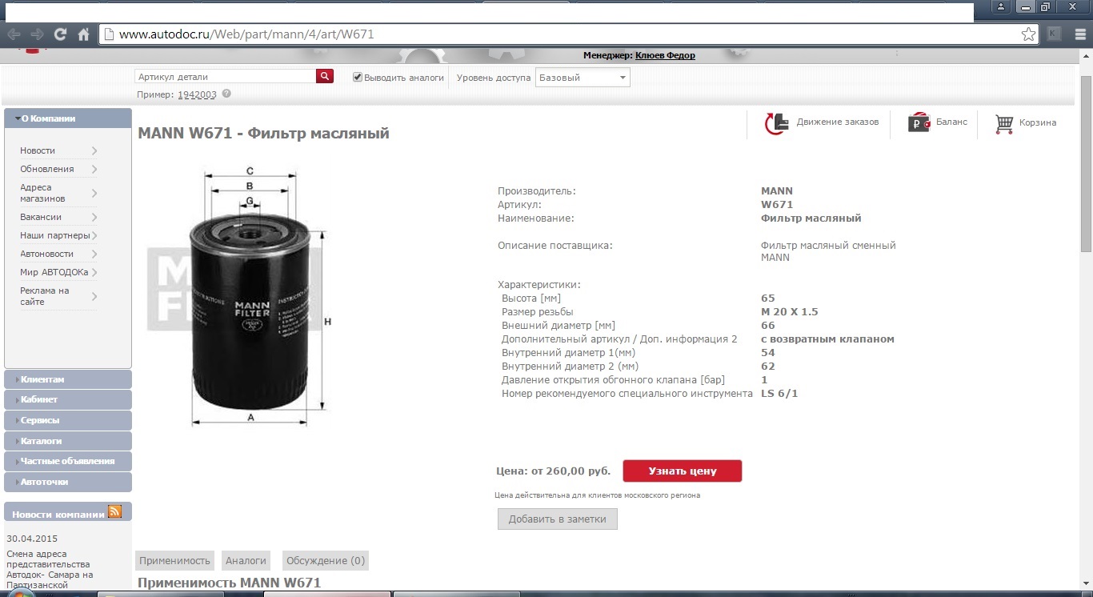Click thread size value M 20 X 1.5

click(x=790, y=311)
